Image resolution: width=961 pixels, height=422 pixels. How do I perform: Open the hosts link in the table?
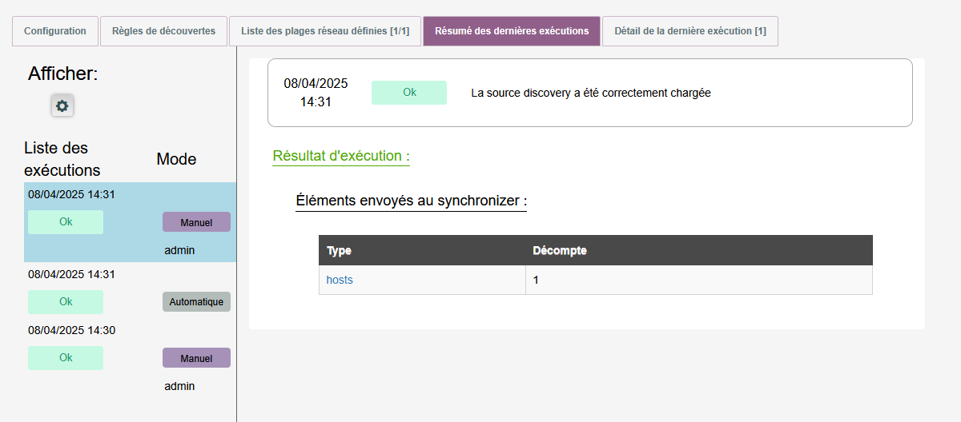340,281
